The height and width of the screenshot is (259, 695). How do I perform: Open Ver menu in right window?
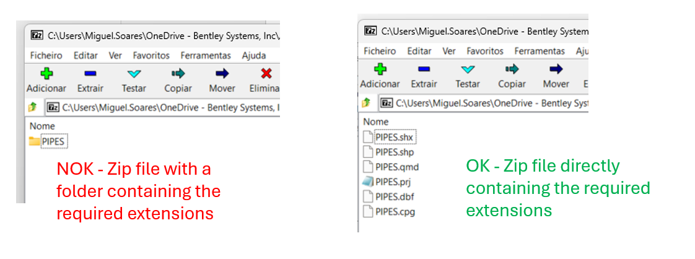click(449, 51)
